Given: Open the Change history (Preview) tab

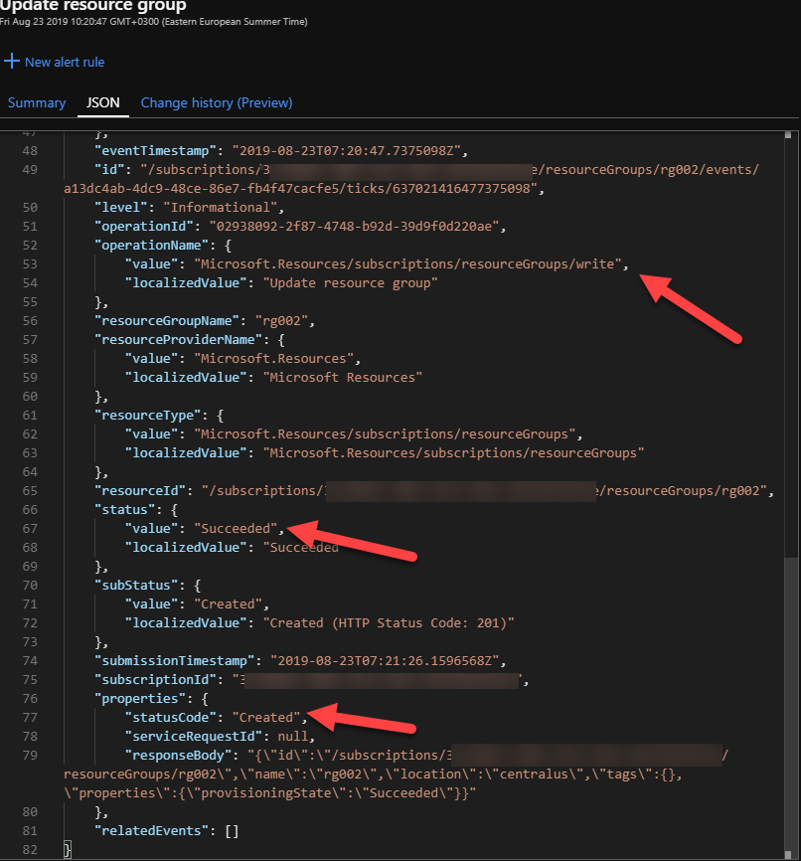Looking at the screenshot, I should tap(217, 102).
